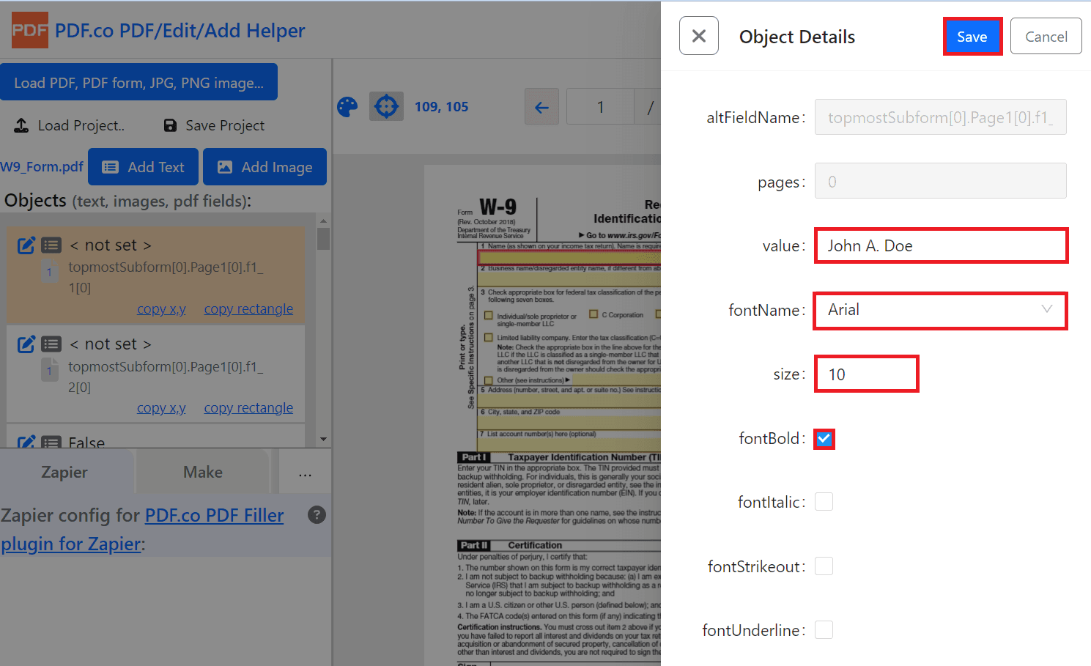Enable the fontItalic checkbox

pos(824,502)
